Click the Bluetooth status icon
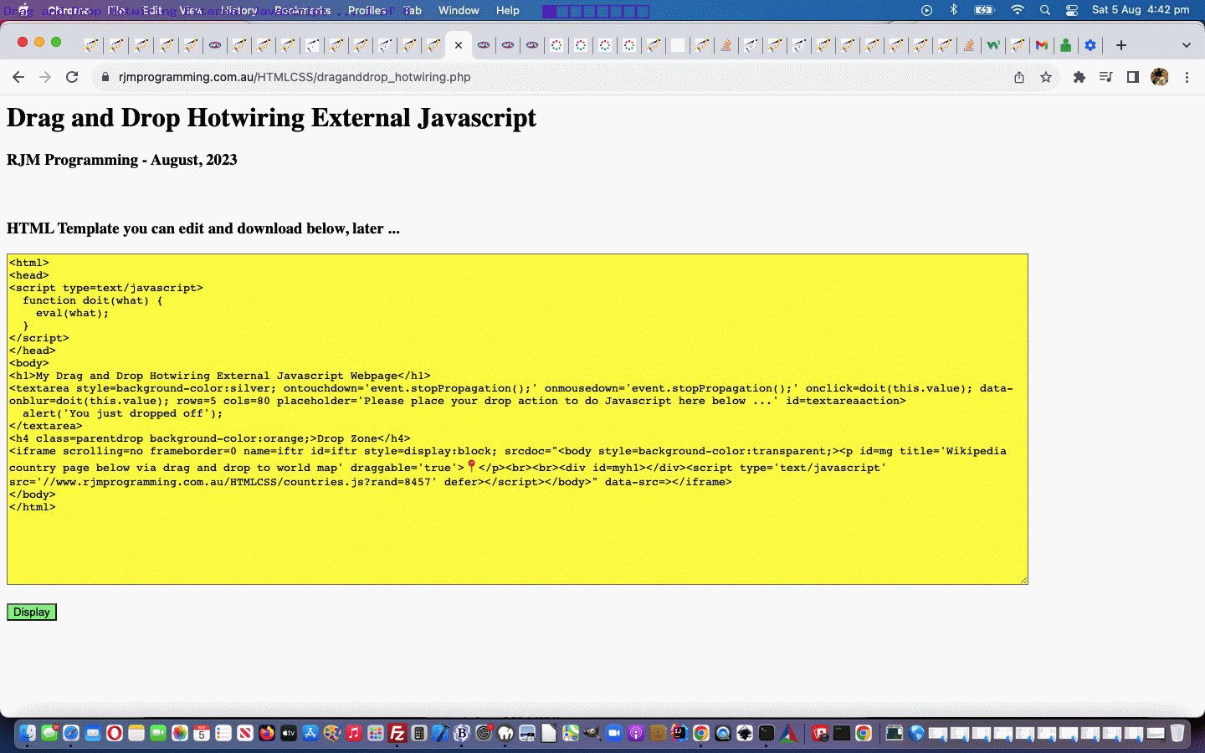This screenshot has width=1205, height=753. (953, 10)
